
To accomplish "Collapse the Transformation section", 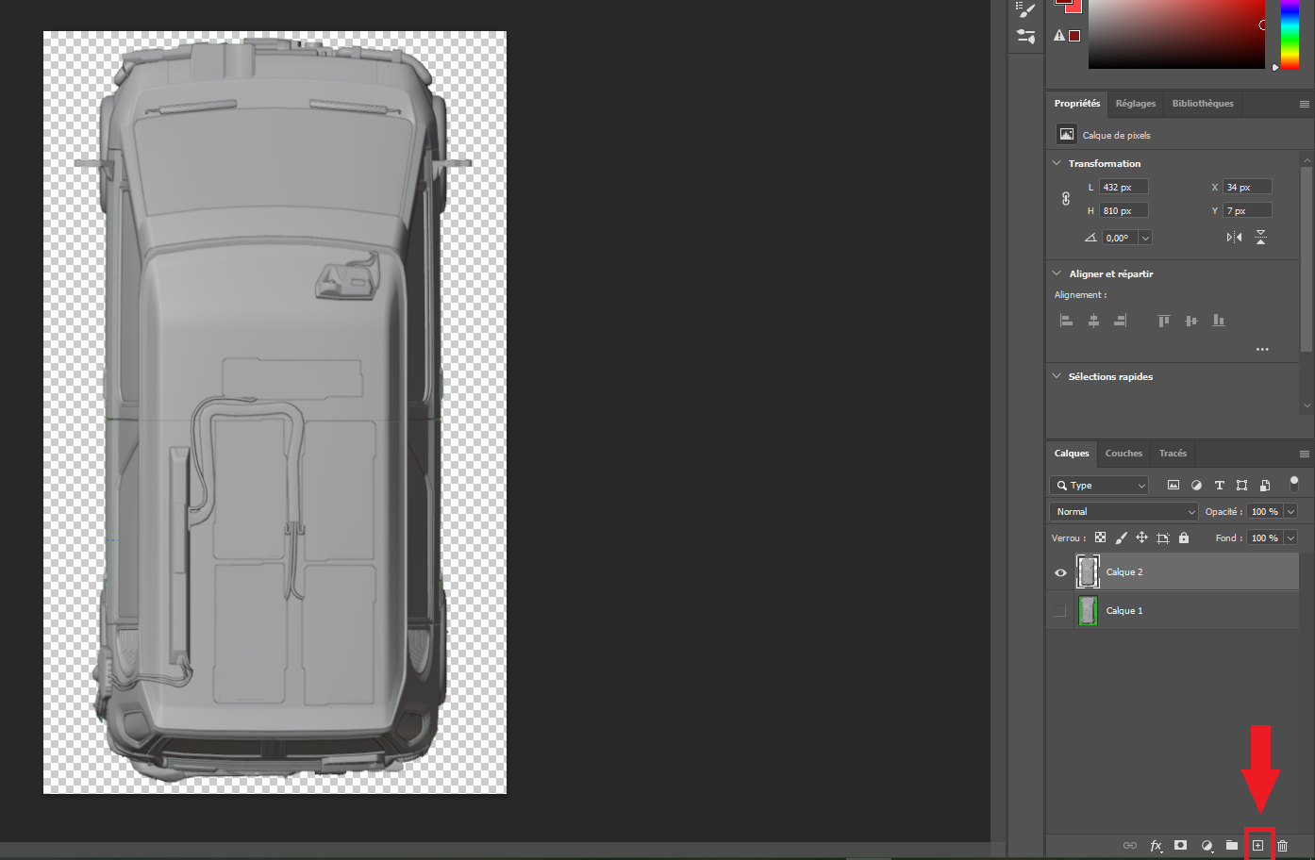I will [x=1057, y=163].
